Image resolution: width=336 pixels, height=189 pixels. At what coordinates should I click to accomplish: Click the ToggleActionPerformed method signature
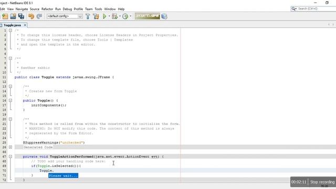coord(93,156)
